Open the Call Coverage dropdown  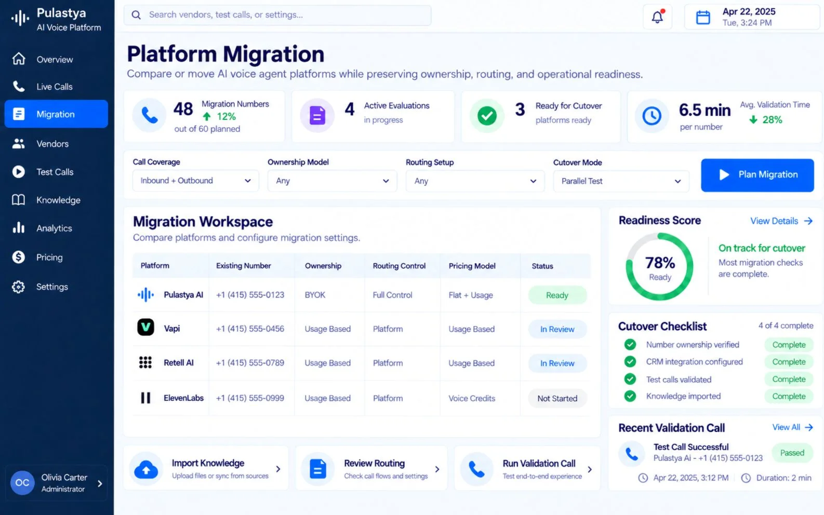pyautogui.click(x=195, y=181)
